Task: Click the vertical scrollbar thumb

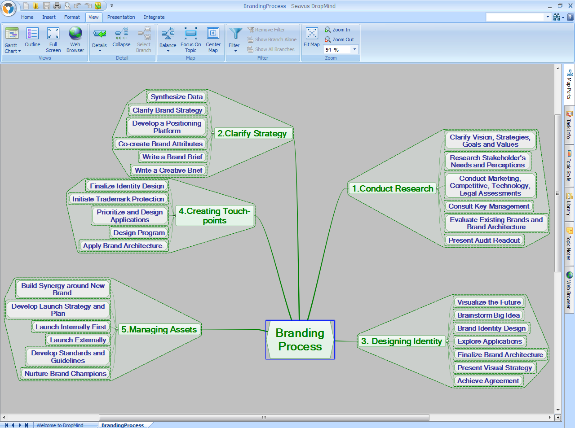Action: pyautogui.click(x=558, y=193)
